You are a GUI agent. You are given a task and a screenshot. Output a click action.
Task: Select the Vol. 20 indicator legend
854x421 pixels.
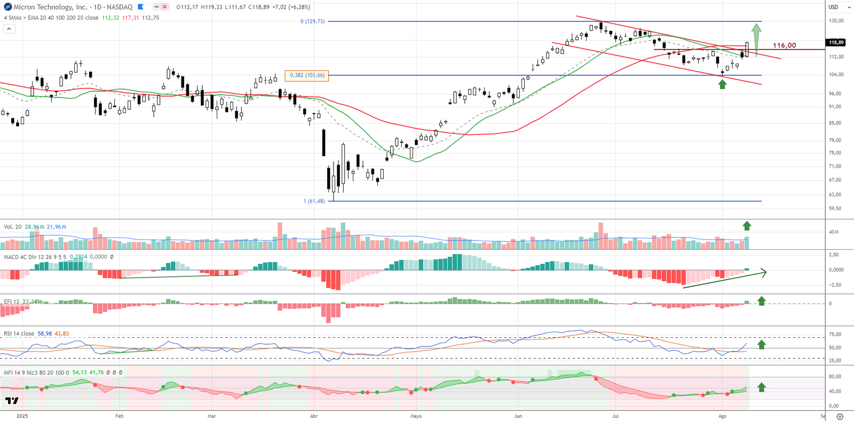[12, 227]
